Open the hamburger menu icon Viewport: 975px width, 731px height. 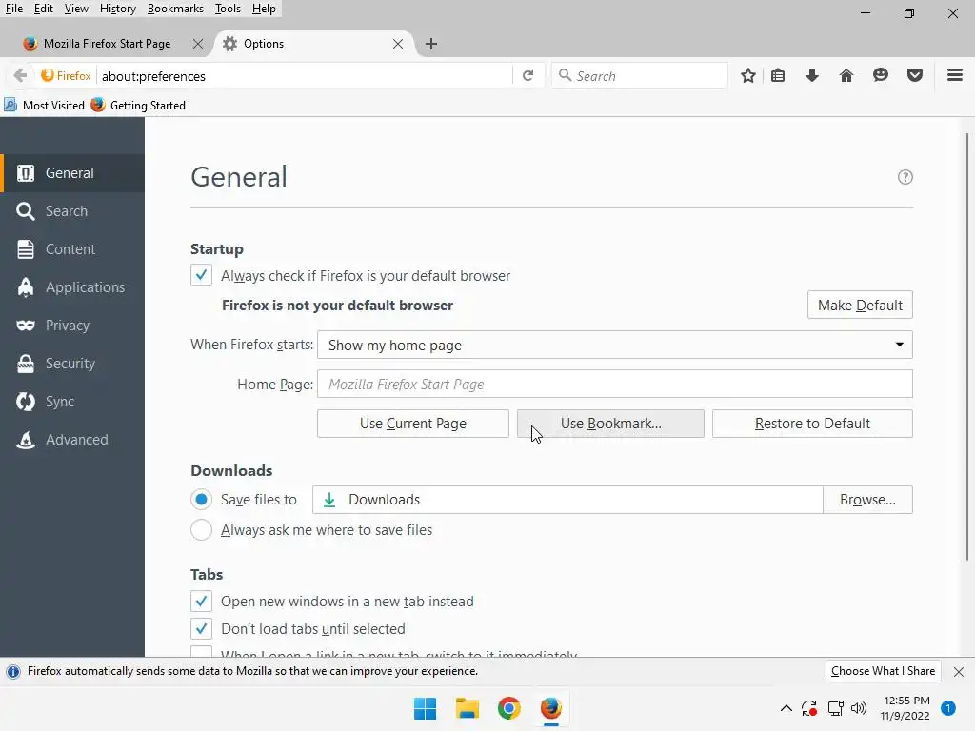[x=955, y=76]
